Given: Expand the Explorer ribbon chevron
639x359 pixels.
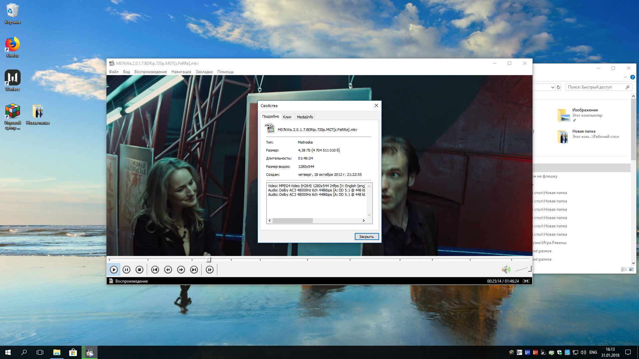Looking at the screenshot, I should tap(625, 77).
